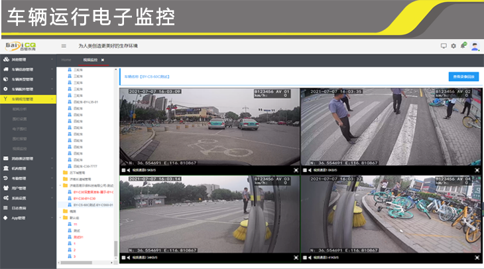Switch to the Home tab
Screen dimensions: 484x269
tap(66, 60)
